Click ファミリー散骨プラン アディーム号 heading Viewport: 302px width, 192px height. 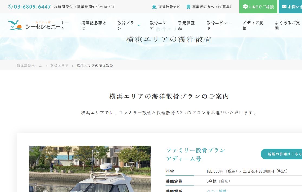tap(195, 155)
